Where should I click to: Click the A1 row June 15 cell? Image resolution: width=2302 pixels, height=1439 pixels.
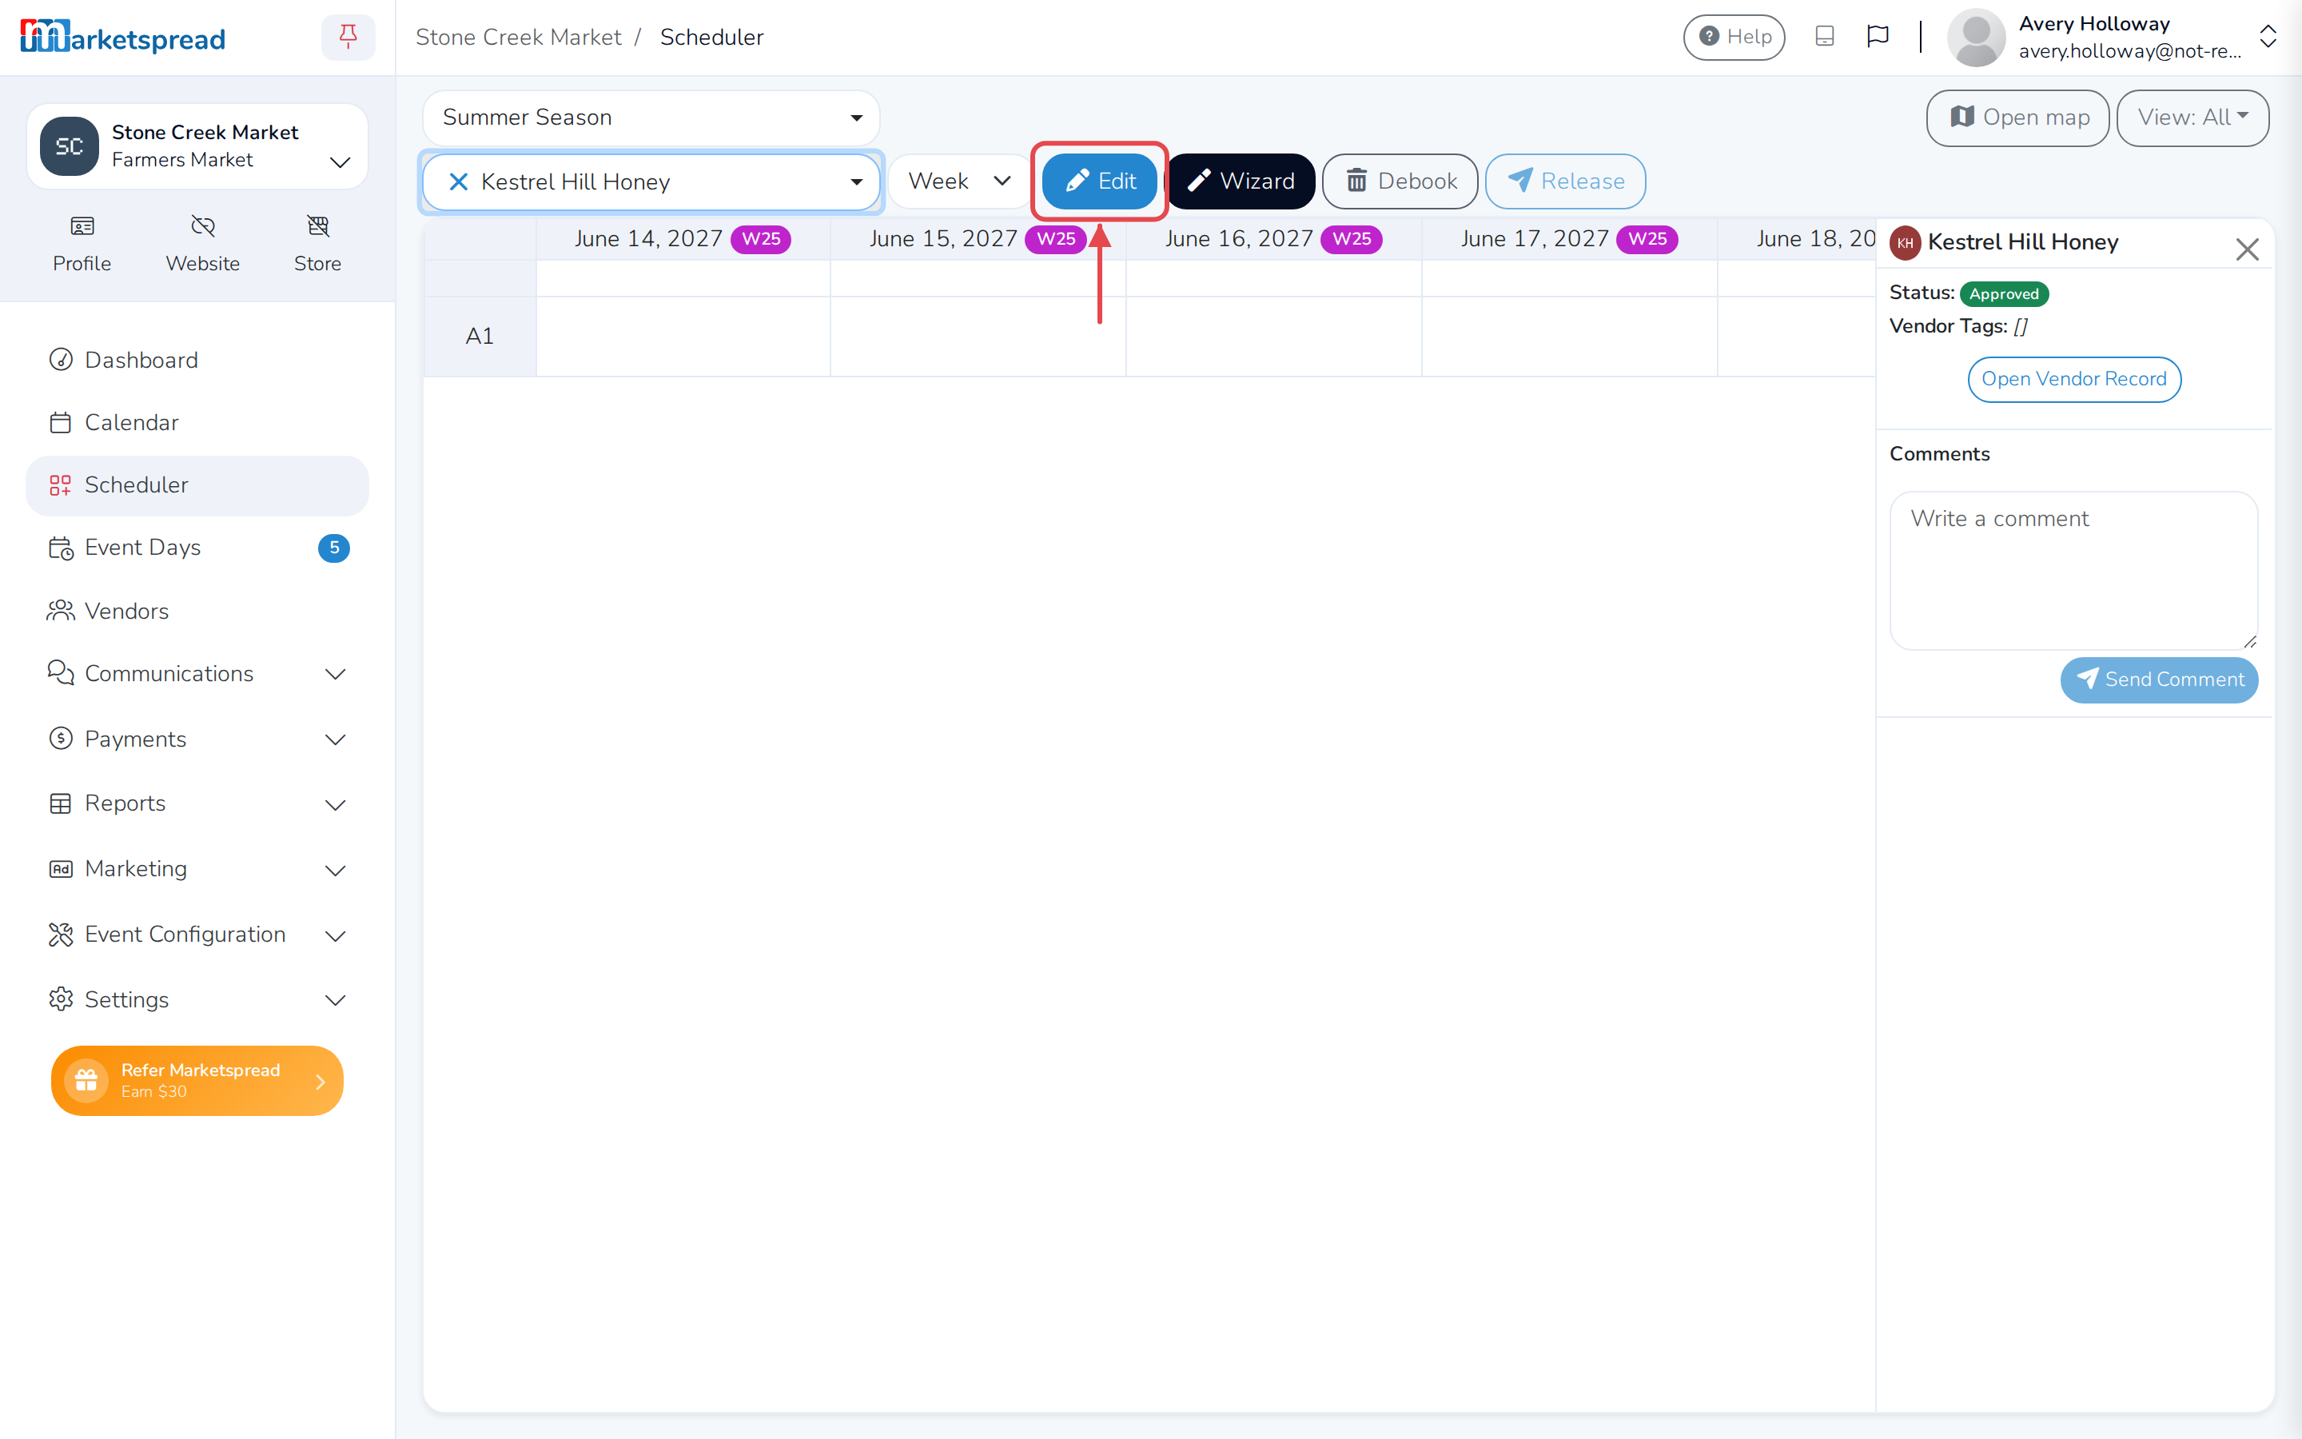pyautogui.click(x=978, y=336)
